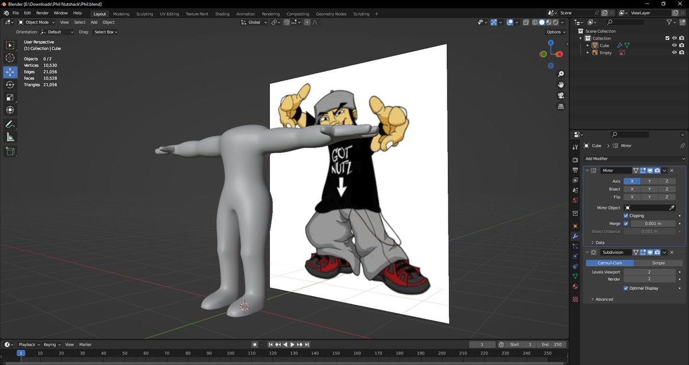Open the Options dropdown in viewport
689x365 pixels.
tap(556, 32)
